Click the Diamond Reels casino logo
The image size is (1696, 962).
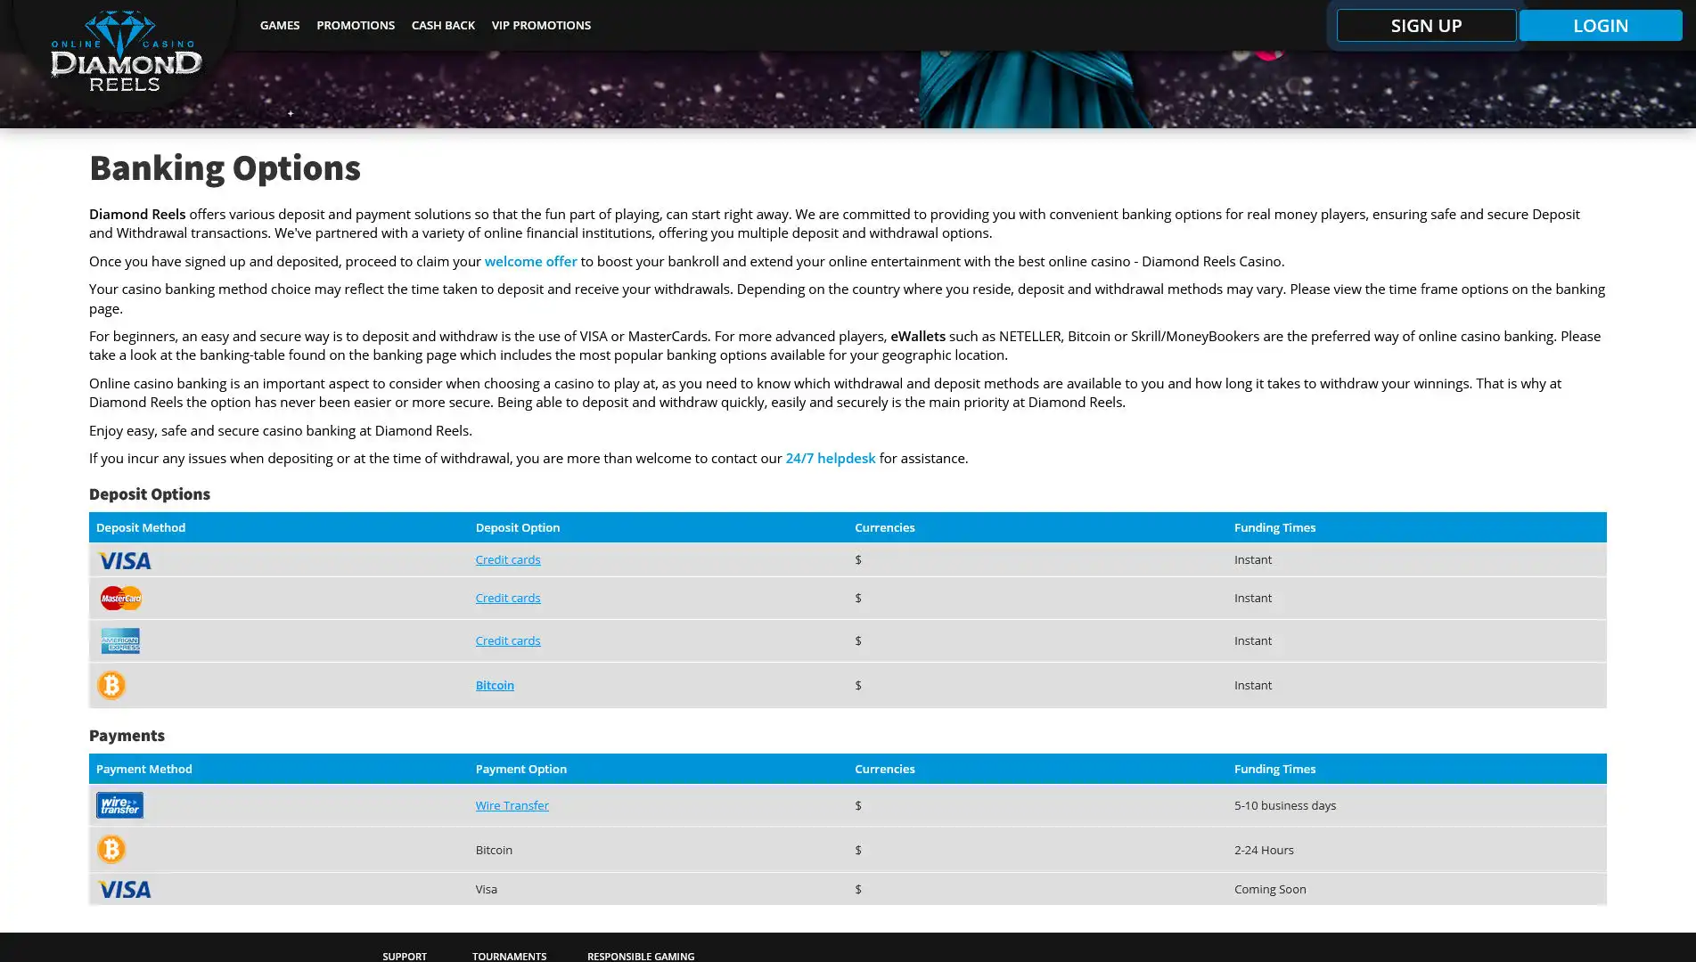126,52
